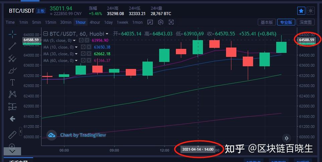
Task: Click the 24H high value 35298.08
Action: 115,14
